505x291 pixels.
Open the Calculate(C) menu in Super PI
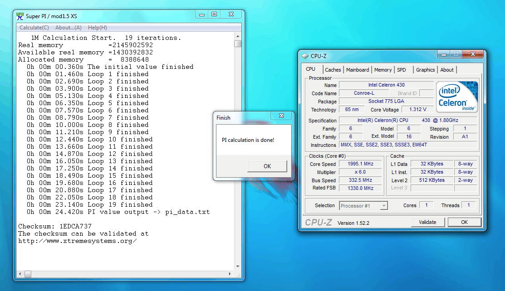pyautogui.click(x=34, y=28)
